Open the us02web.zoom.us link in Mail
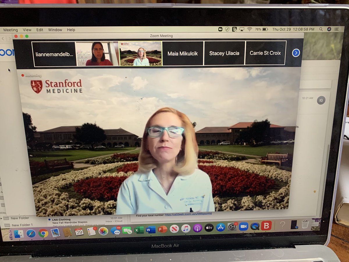This screenshot has width=349, height=262. [x=188, y=214]
